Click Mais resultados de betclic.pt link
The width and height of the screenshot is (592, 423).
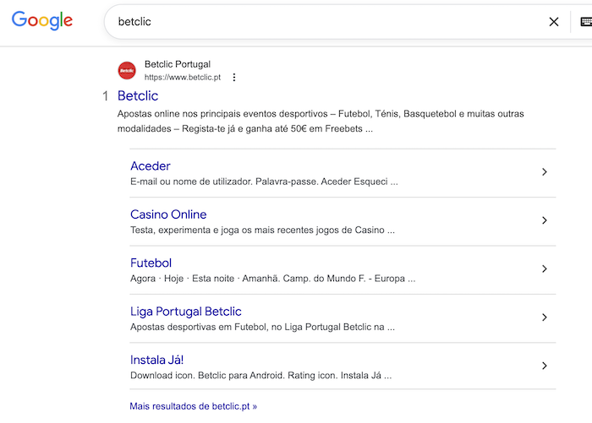pyautogui.click(x=194, y=406)
